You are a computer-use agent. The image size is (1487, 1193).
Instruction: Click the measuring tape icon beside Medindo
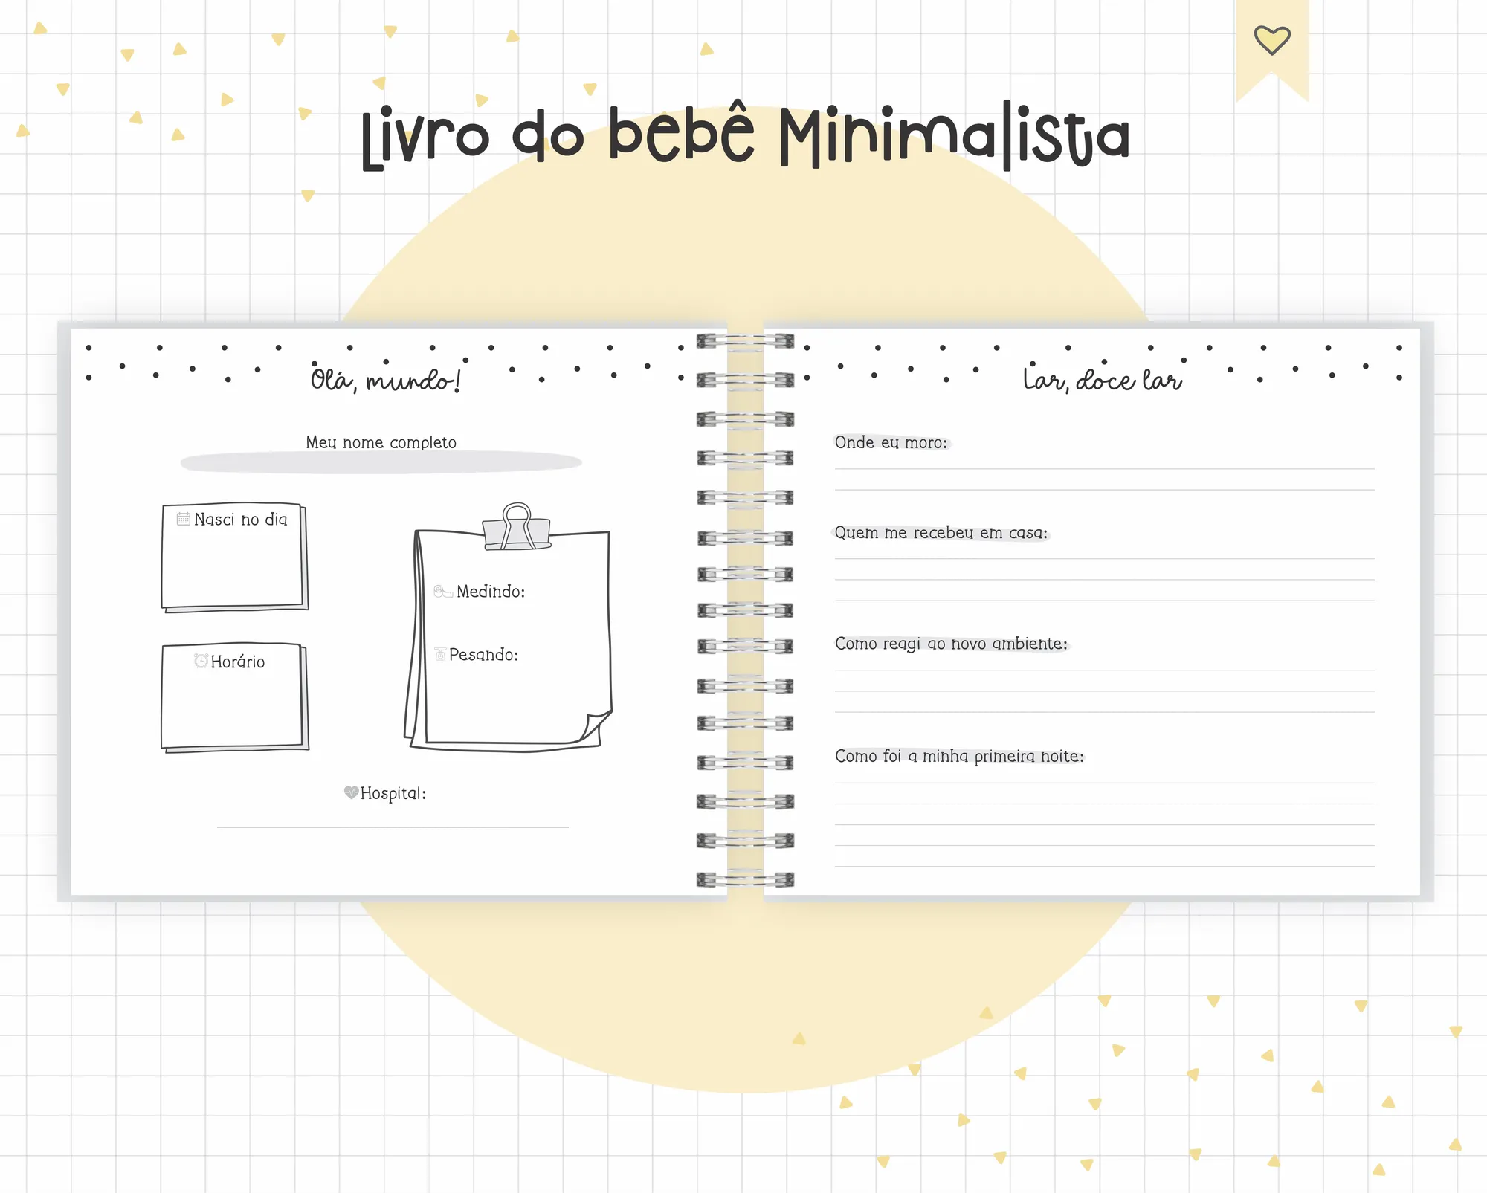tap(443, 592)
